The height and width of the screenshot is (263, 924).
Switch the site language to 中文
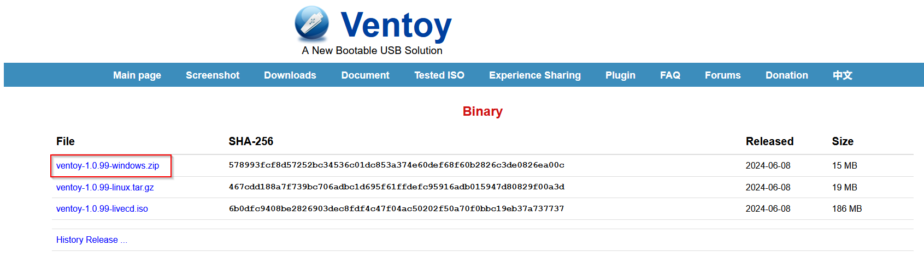click(x=842, y=75)
